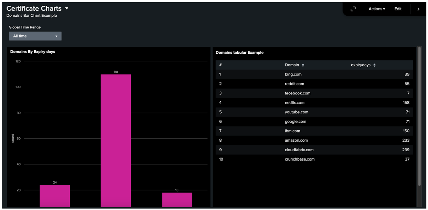Click the right chevron arrow icon
The height and width of the screenshot is (210, 428).
point(418,9)
